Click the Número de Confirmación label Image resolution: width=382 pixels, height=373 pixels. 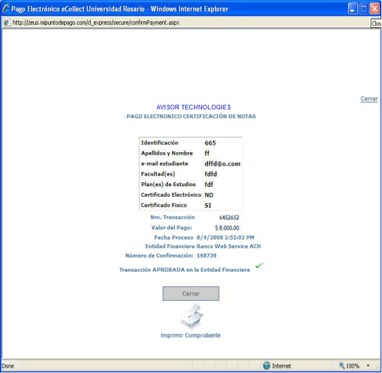tap(159, 256)
